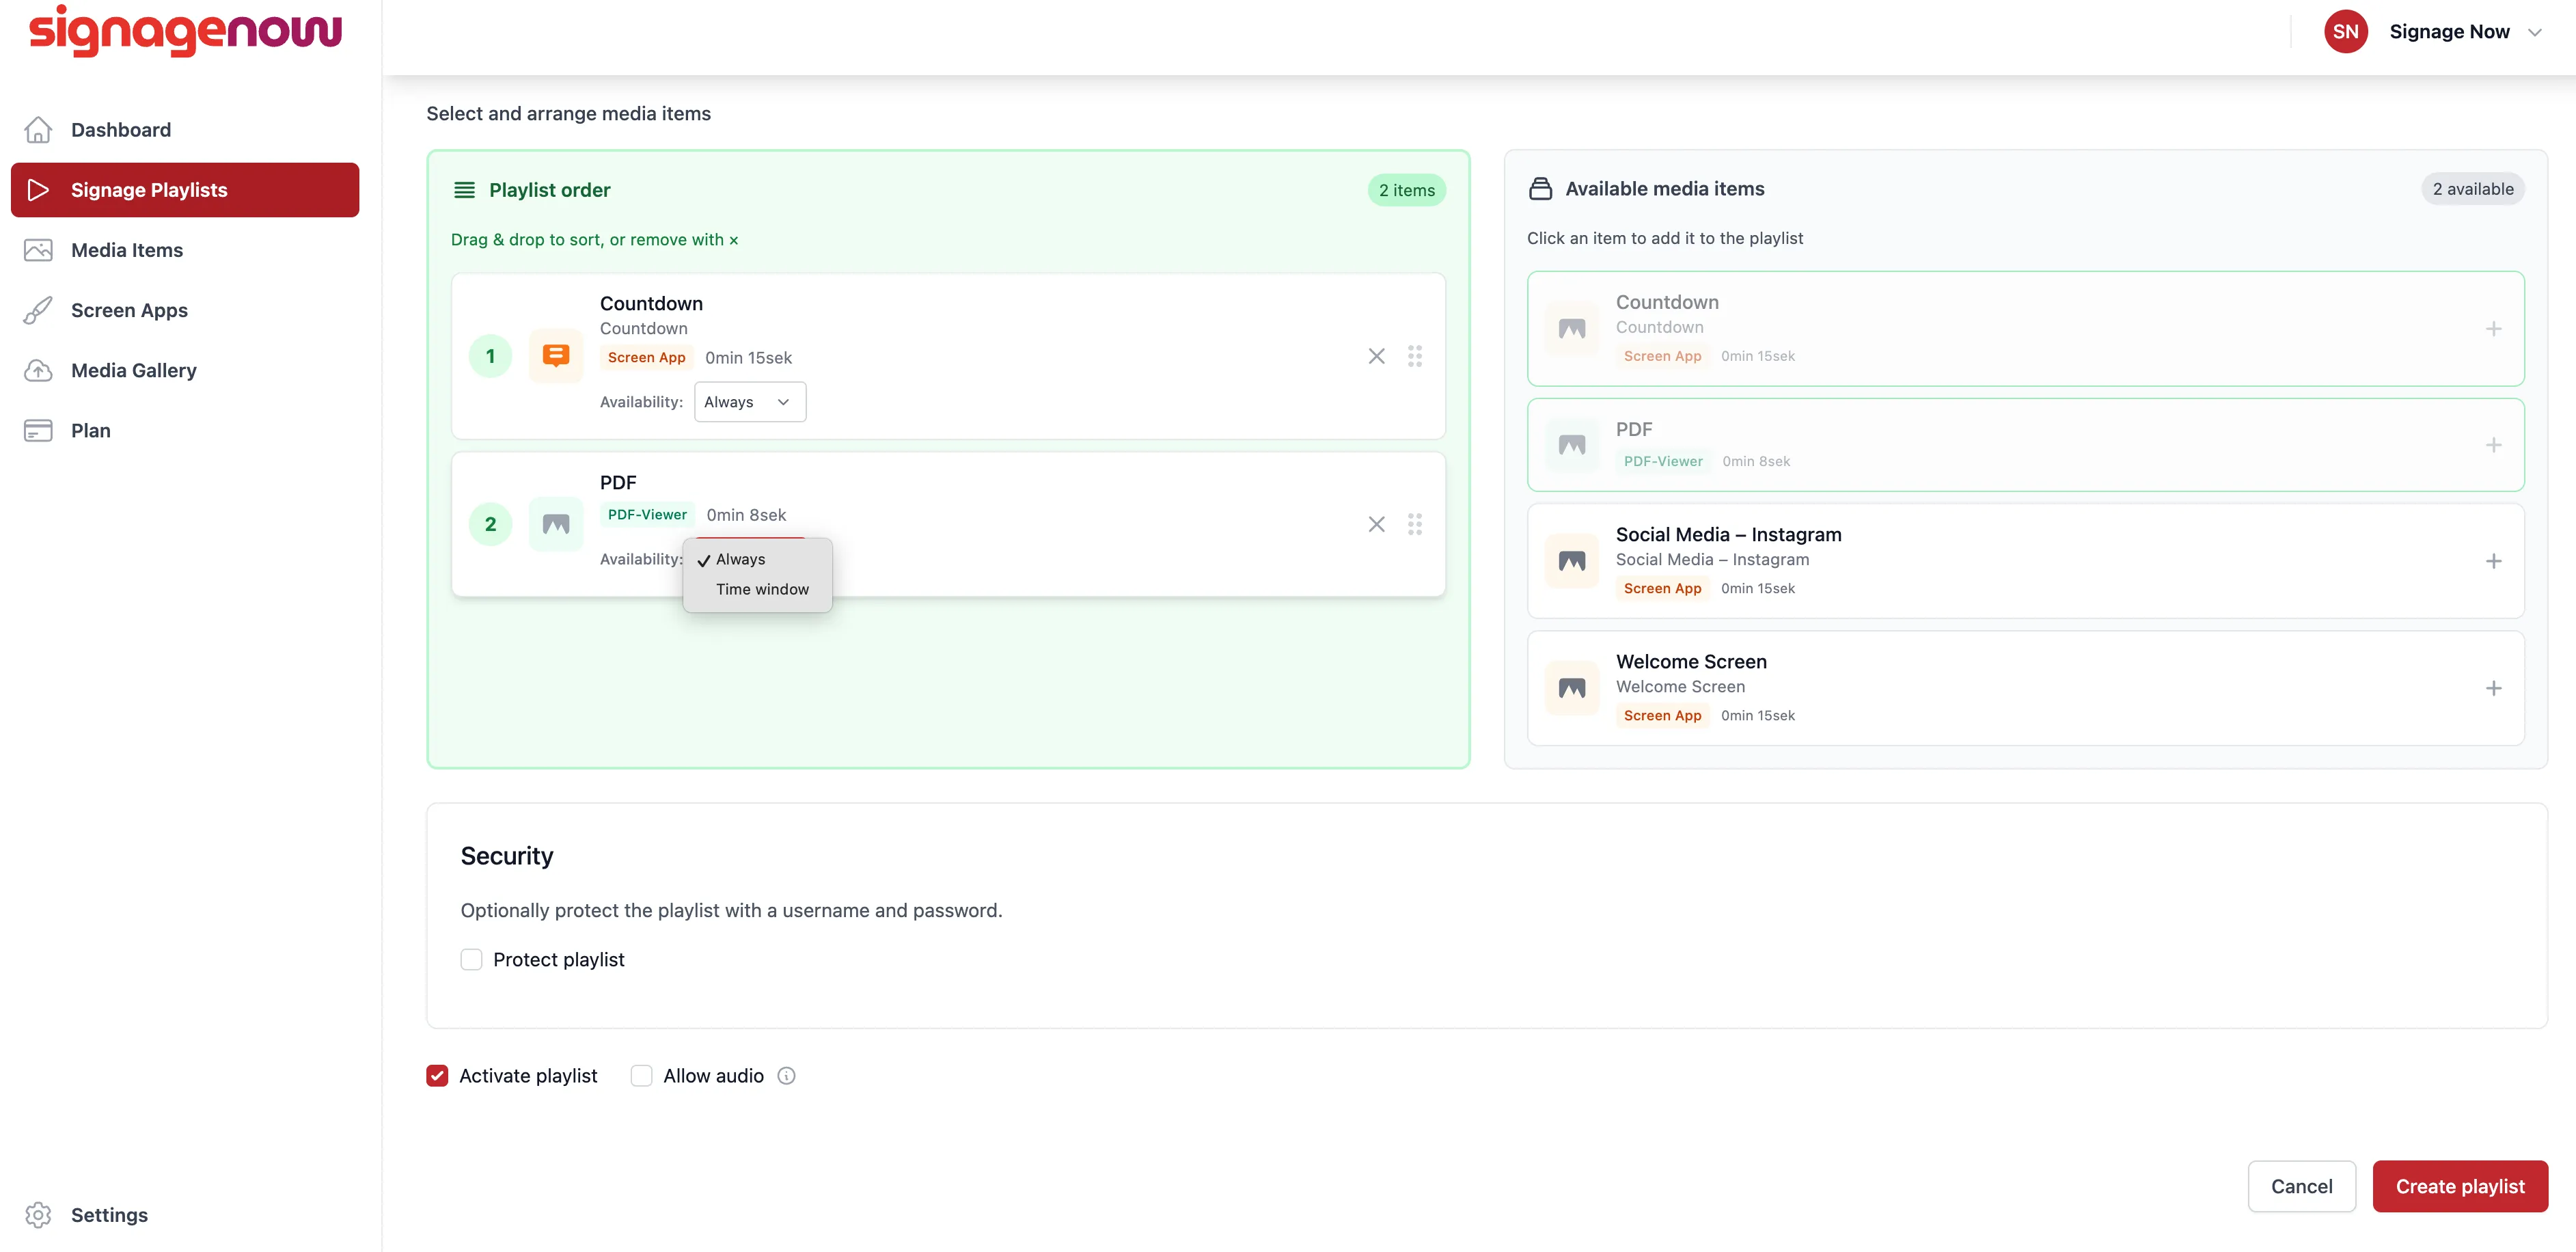Image resolution: width=2576 pixels, height=1252 pixels.
Task: Go to Media Items in sidebar
Action: coord(185,250)
